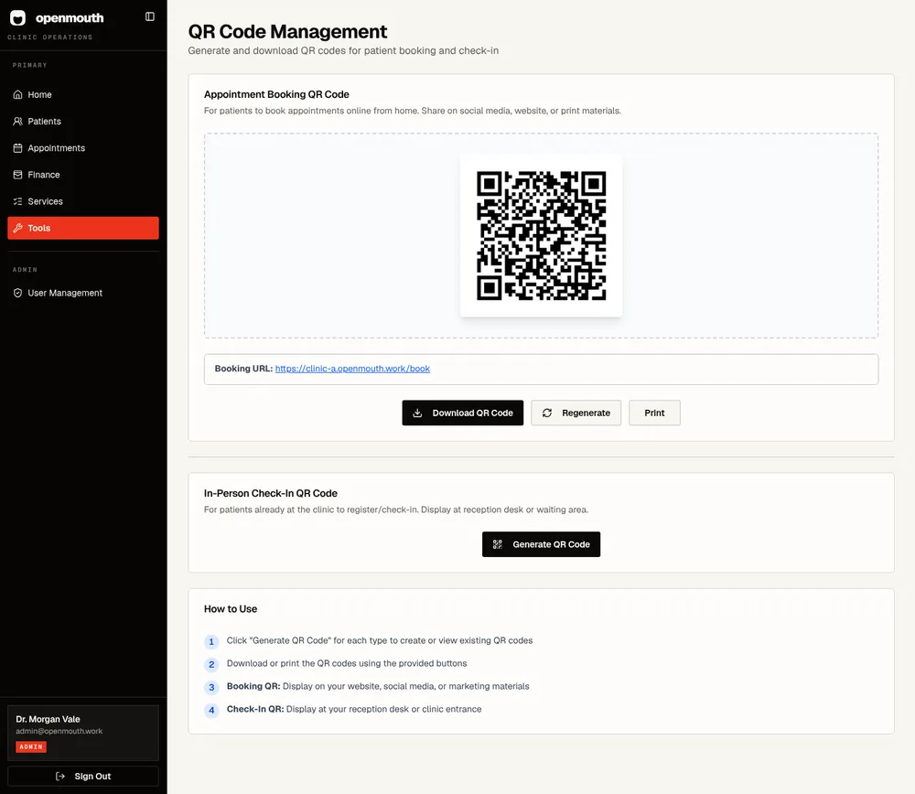Click the openmouth logo icon
The height and width of the screenshot is (794, 915).
(x=18, y=18)
